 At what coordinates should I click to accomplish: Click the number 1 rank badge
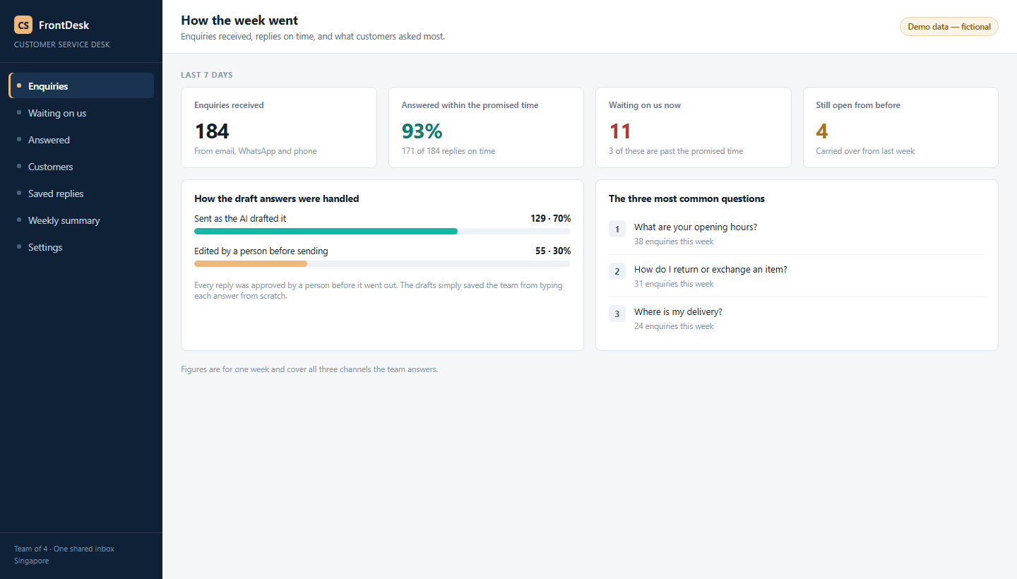point(617,229)
